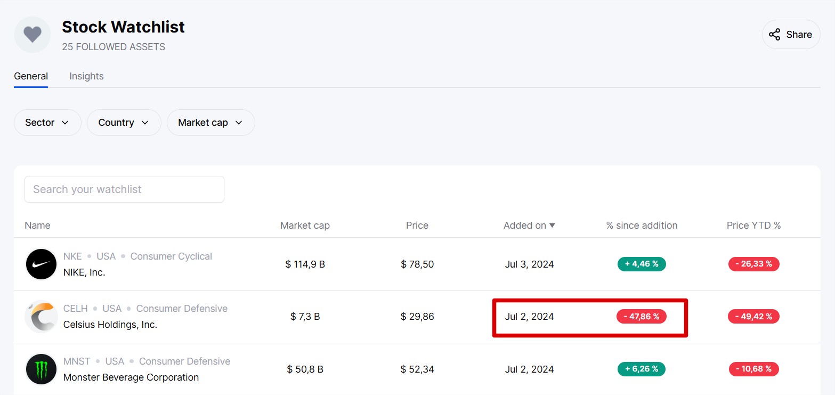Click Celsius price $ 29,86
This screenshot has height=395, width=835.
coord(417,317)
